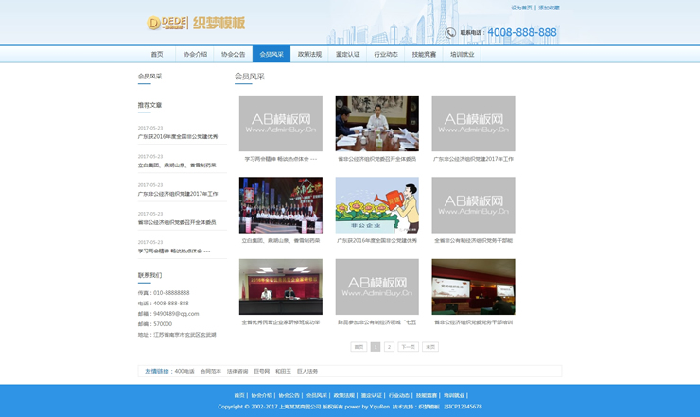Open the projector training room thumbnail
This screenshot has height=417, width=700.
pyautogui.click(x=473, y=287)
